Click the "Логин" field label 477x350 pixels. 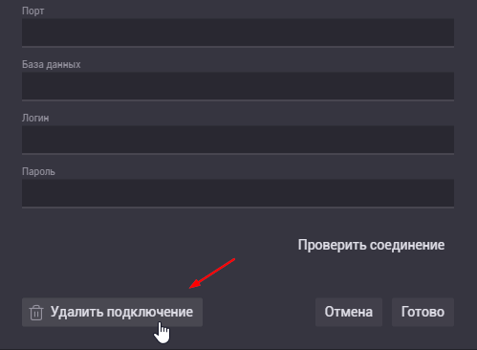tap(35, 118)
